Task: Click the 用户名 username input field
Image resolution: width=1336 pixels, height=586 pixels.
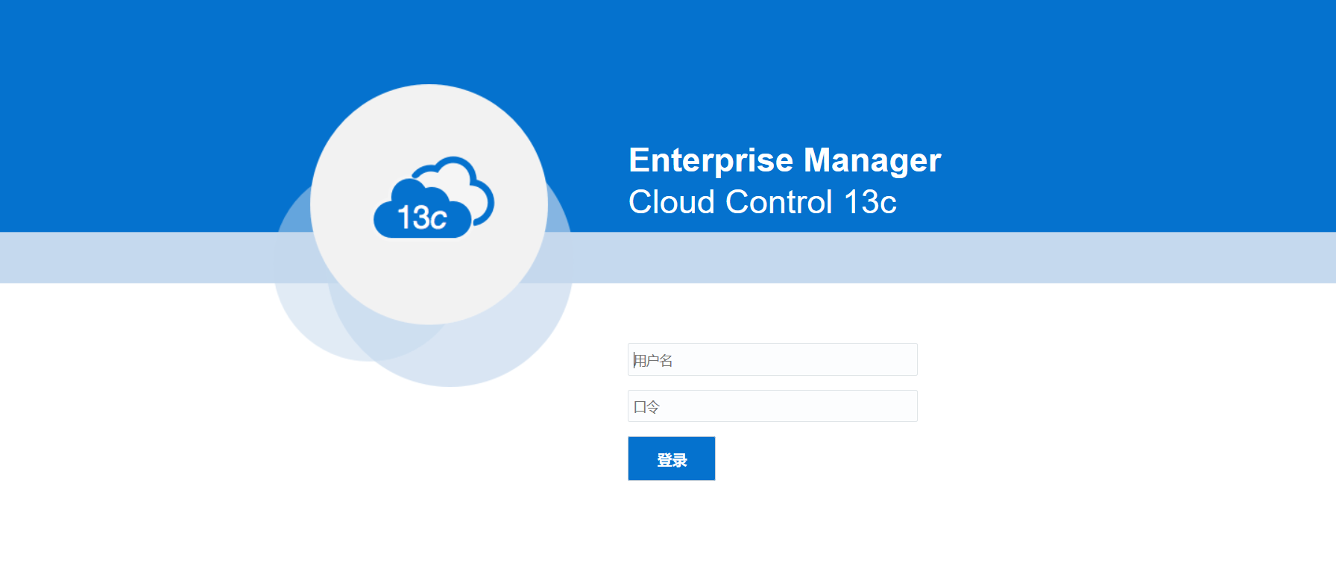Action: click(x=772, y=359)
